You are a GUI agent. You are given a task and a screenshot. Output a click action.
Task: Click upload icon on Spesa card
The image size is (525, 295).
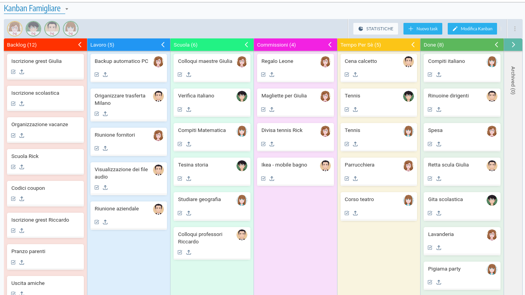coord(439,144)
